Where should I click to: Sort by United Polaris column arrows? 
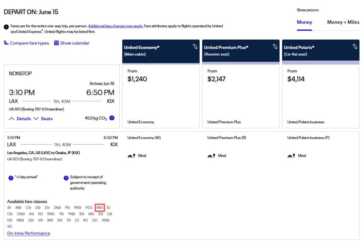tap(355, 47)
